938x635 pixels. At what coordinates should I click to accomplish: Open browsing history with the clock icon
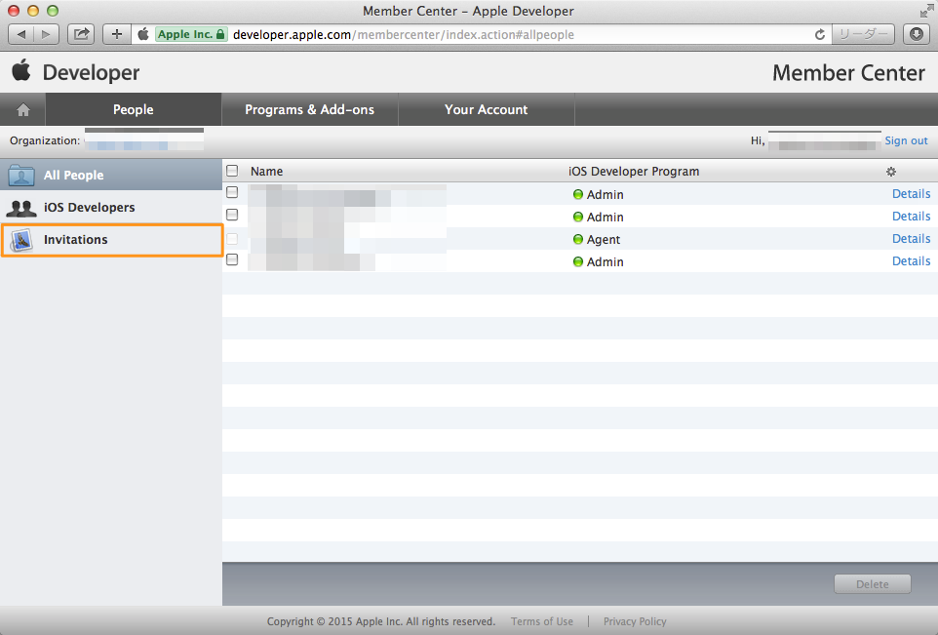915,33
